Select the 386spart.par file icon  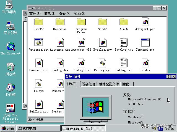(145, 22)
